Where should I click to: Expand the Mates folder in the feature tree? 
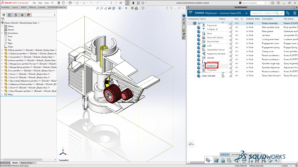pos(2,94)
